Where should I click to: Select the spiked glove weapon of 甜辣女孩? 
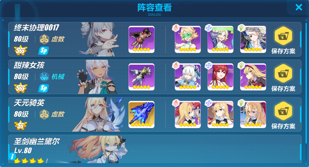tap(141, 77)
